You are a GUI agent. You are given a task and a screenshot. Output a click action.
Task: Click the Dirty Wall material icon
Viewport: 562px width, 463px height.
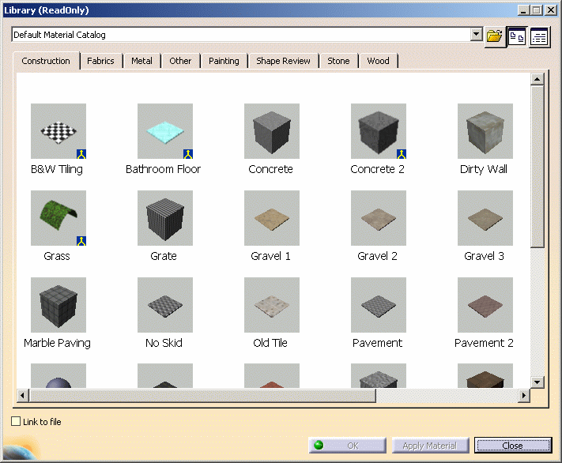point(485,131)
